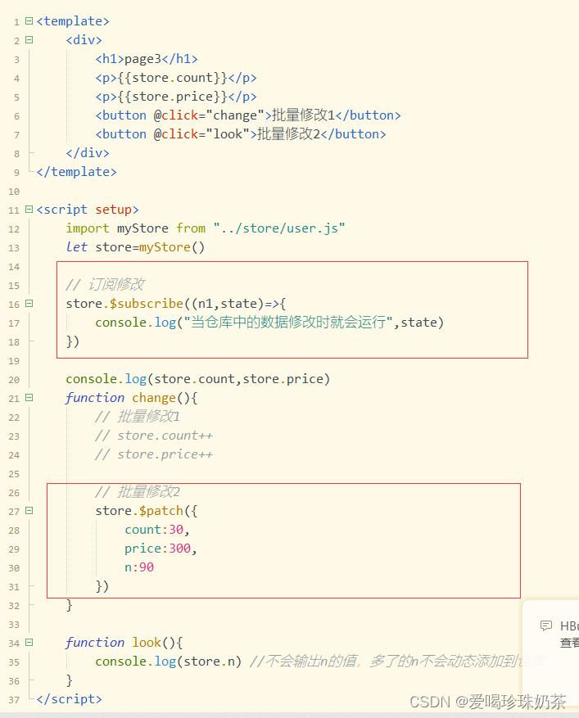Image resolution: width=579 pixels, height=718 pixels.
Task: Click the closing </script> tag
Action: [x=69, y=699]
